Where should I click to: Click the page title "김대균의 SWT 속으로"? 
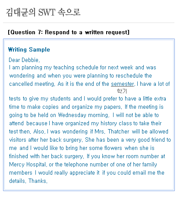tap(43, 12)
